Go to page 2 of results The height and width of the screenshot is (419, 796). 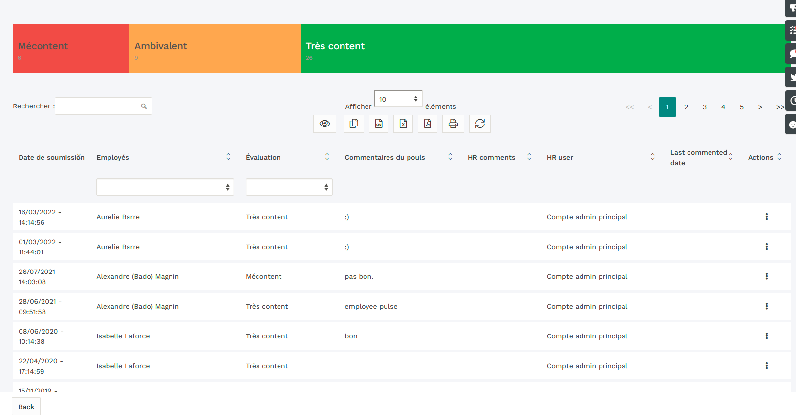coord(686,107)
